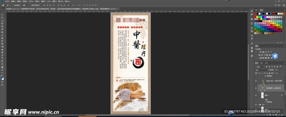
Task: Open the Paragraph panel icon in the dock
Action: click(x=252, y=39)
